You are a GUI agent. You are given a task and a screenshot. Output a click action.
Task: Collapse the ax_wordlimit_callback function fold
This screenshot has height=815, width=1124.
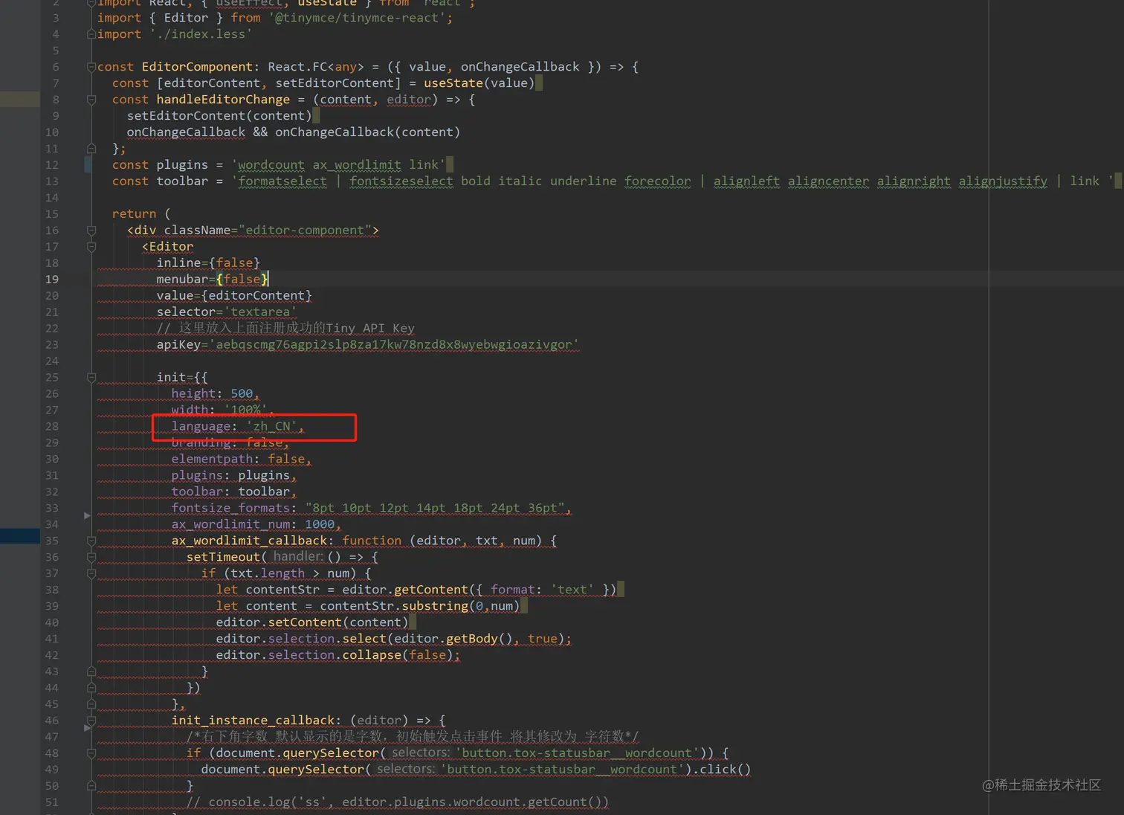click(91, 541)
